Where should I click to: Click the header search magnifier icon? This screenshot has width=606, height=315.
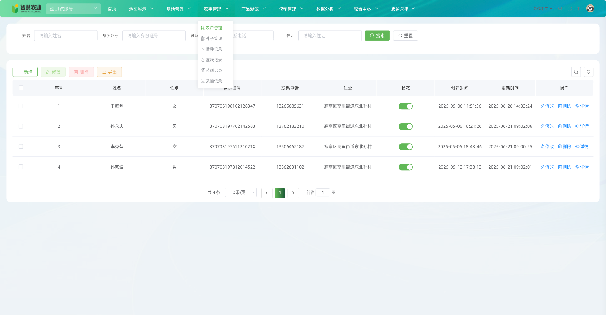pos(560,9)
